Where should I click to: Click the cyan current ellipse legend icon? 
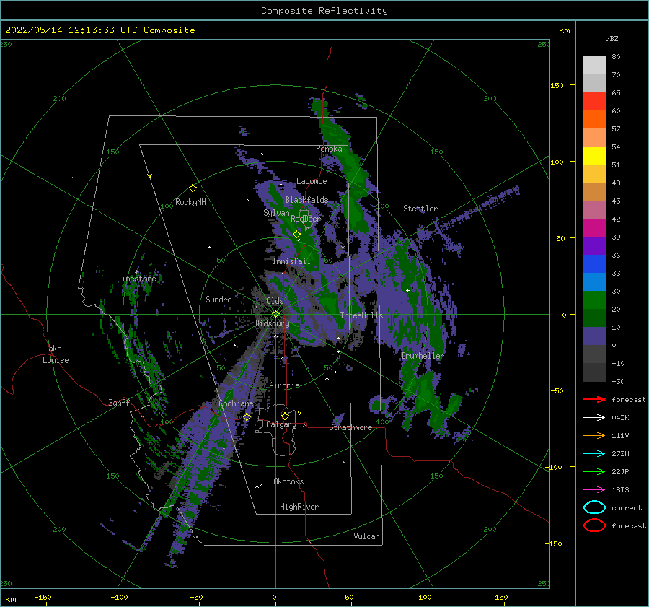[x=594, y=507]
